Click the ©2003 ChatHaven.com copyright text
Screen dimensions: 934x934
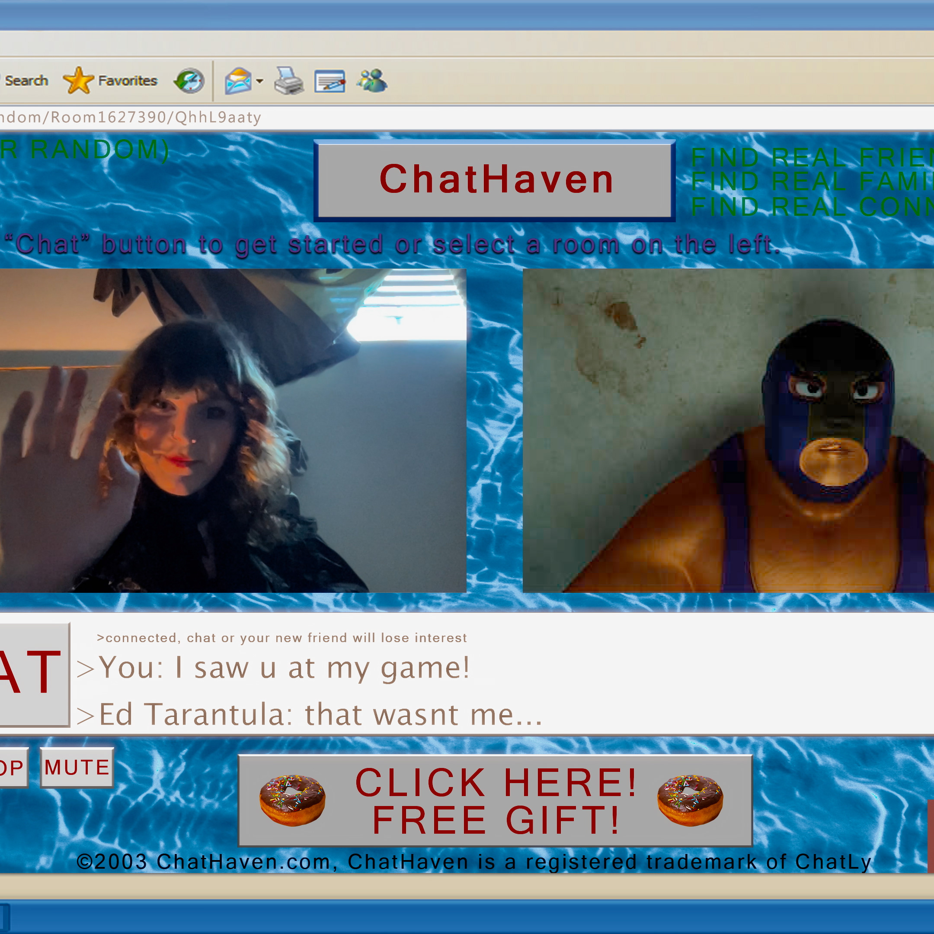[474, 862]
